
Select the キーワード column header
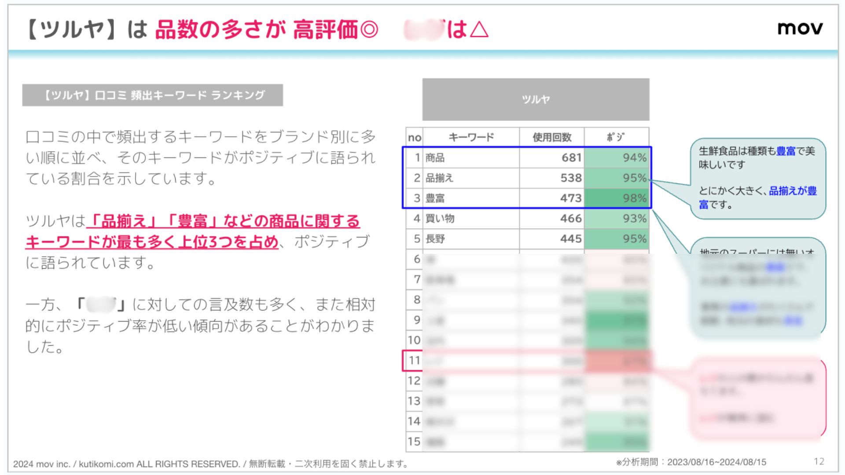click(x=471, y=137)
